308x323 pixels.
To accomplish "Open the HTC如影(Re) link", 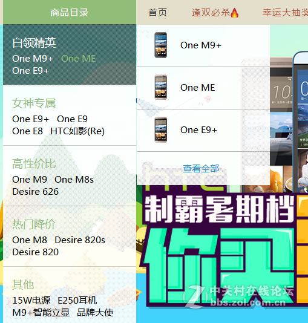I will pos(77,131).
